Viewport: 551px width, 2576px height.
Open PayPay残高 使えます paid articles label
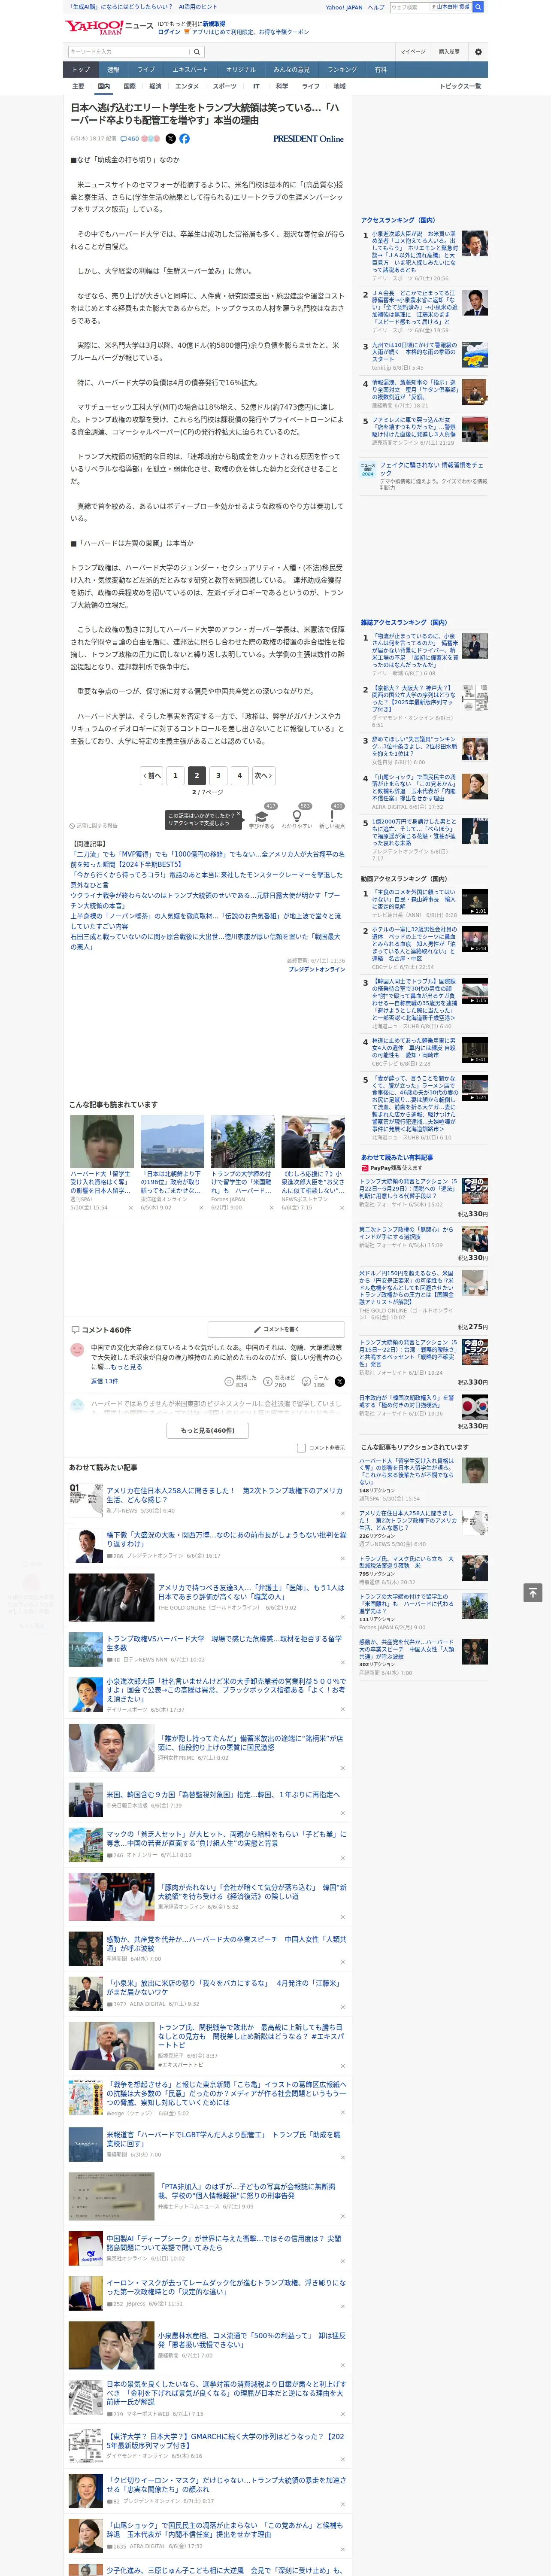(392, 1167)
